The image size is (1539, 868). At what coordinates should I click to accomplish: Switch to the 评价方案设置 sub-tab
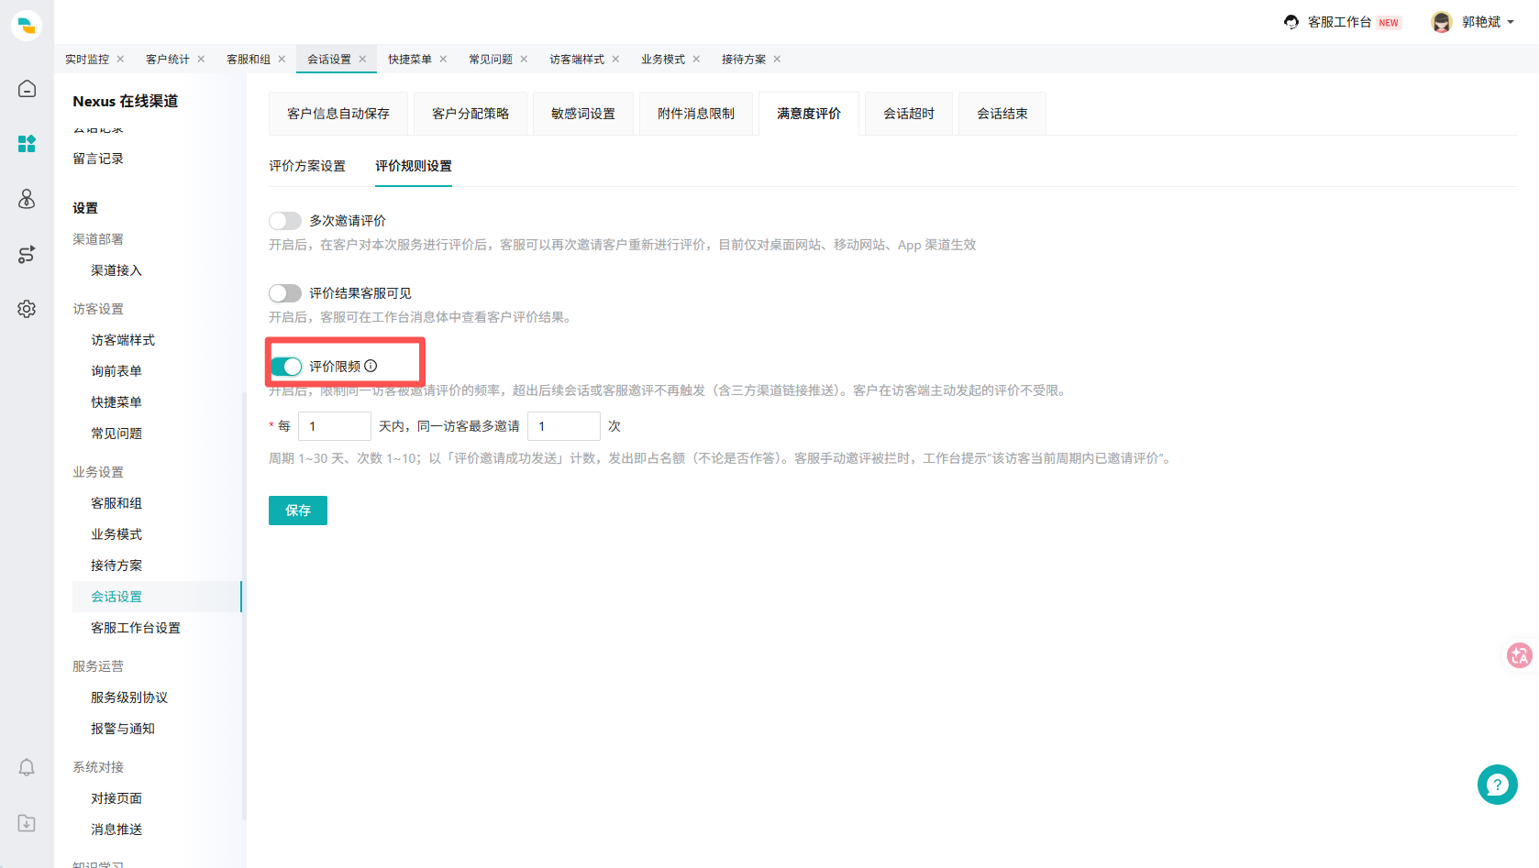(x=307, y=166)
